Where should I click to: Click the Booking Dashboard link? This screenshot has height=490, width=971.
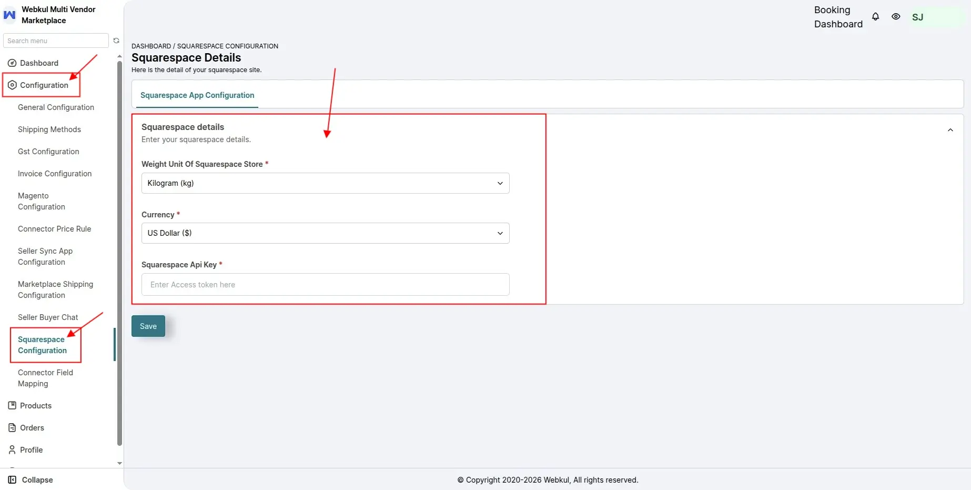tap(838, 17)
